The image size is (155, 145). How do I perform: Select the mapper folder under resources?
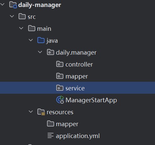[67, 124]
